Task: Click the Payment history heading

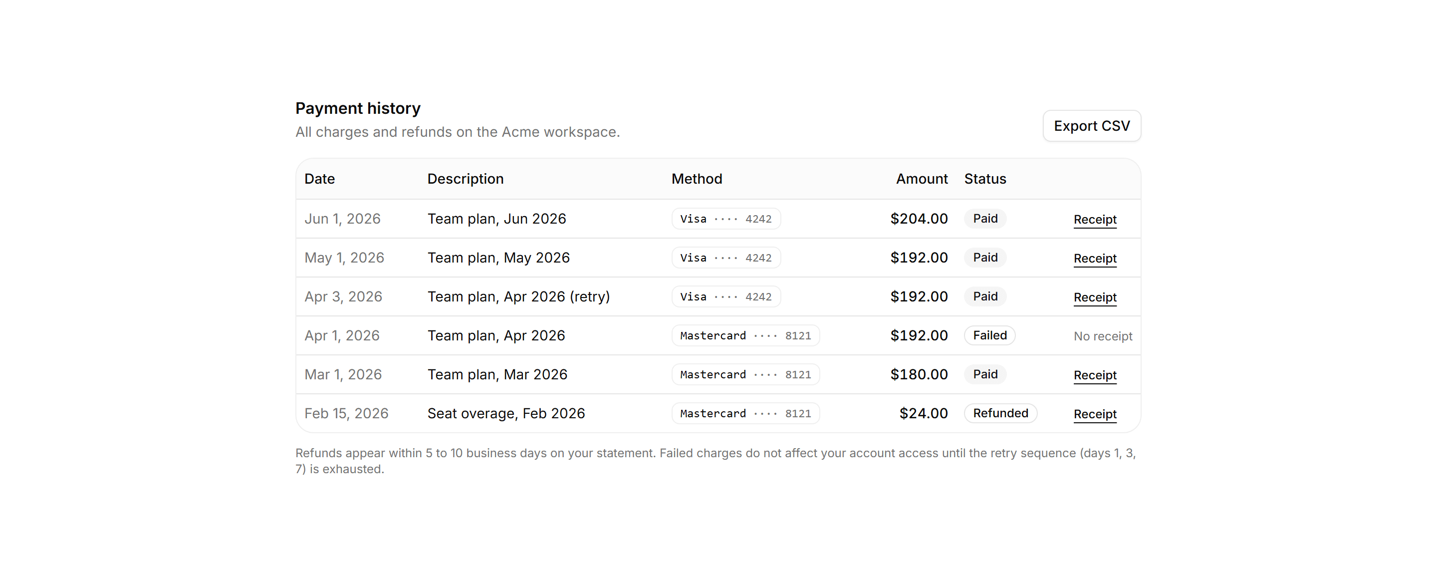Action: (358, 108)
